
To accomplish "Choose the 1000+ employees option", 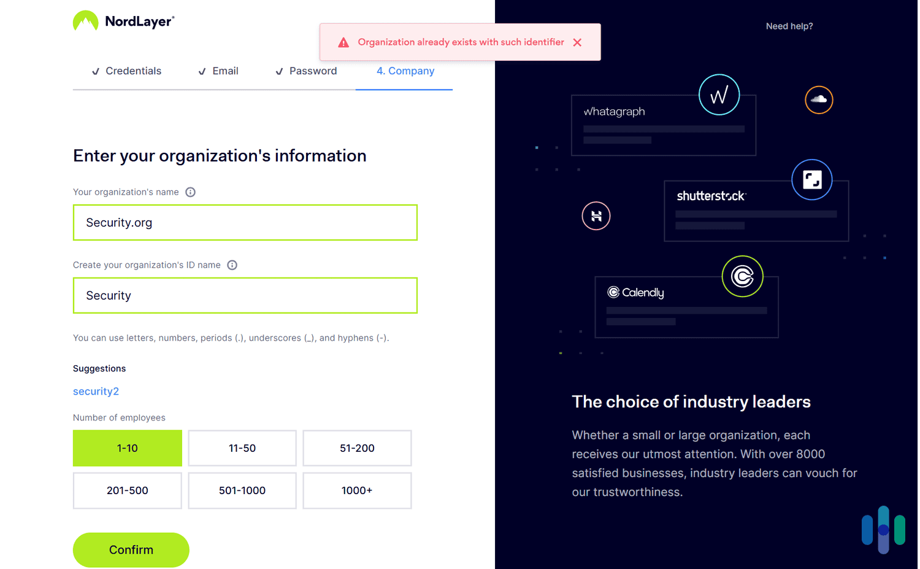I will pos(357,490).
